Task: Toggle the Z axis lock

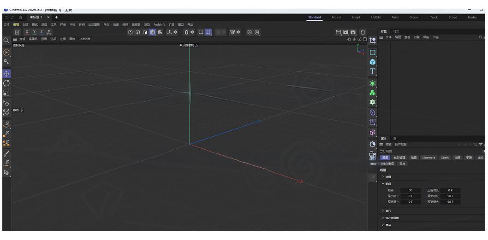Action: pyautogui.click(x=42, y=32)
